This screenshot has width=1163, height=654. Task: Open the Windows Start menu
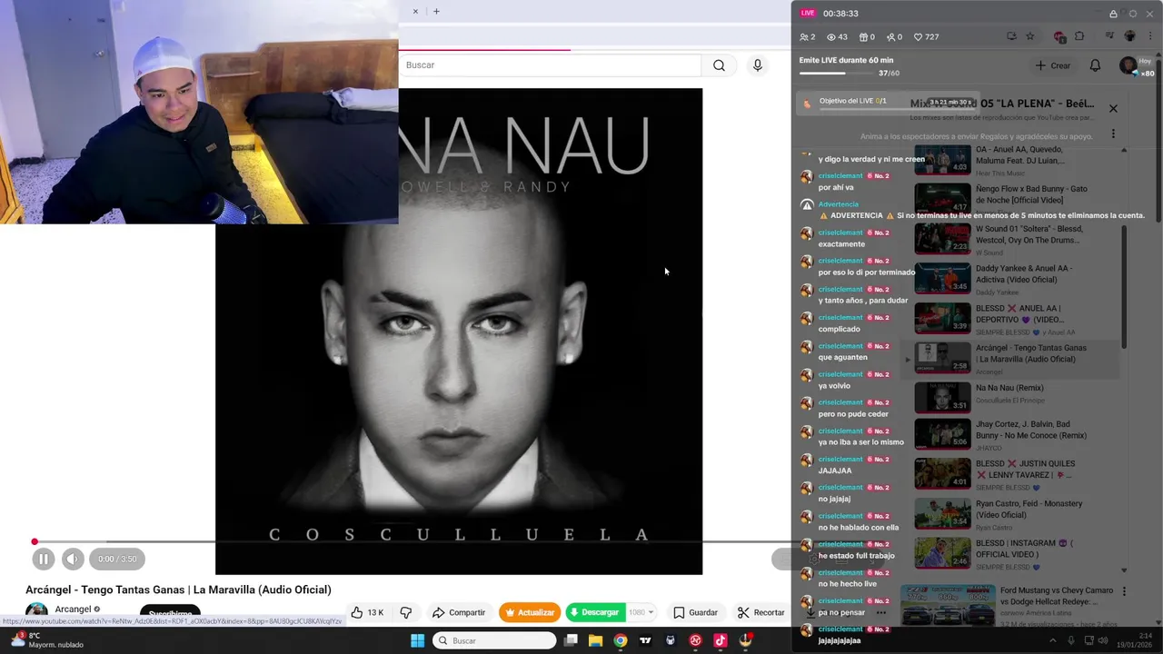[417, 640]
